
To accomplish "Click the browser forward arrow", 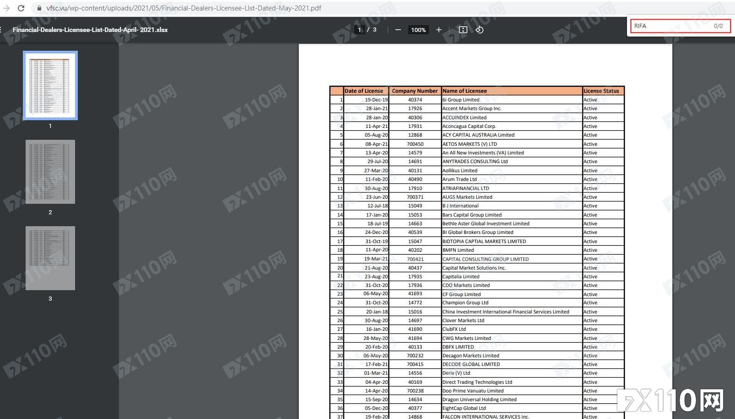I will pos(6,8).
